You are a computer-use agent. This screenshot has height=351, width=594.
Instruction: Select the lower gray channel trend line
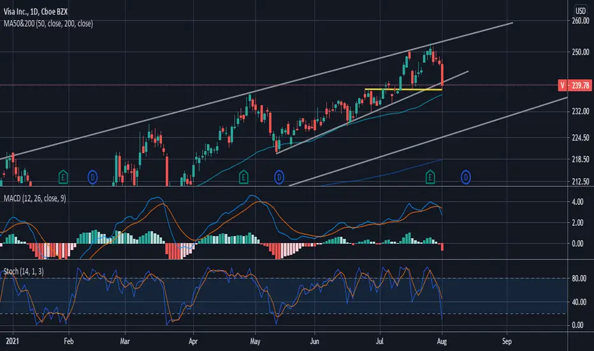coord(428,142)
